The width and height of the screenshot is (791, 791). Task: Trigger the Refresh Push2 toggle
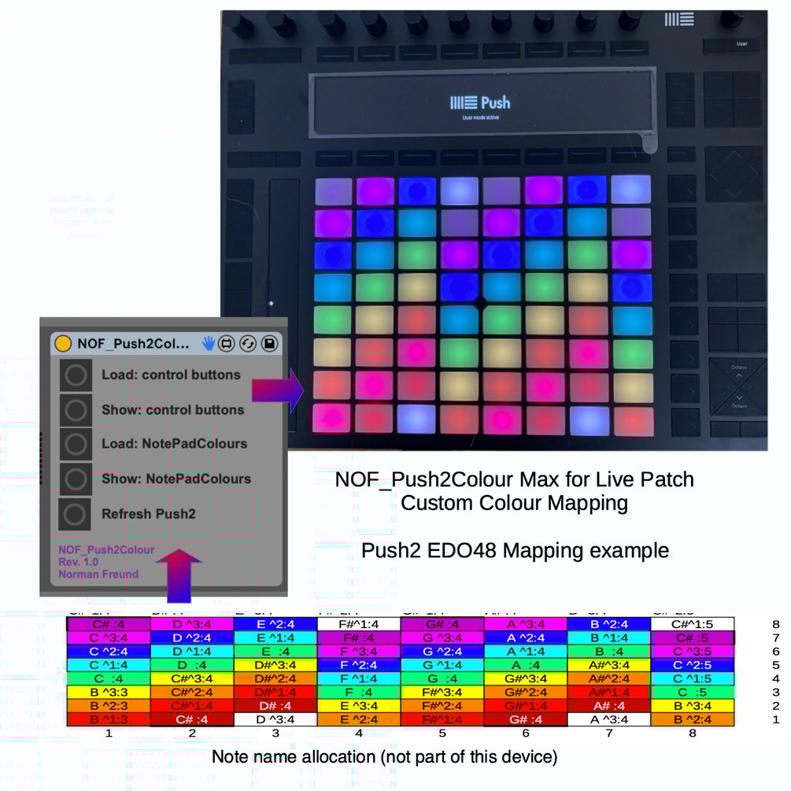click(x=75, y=514)
